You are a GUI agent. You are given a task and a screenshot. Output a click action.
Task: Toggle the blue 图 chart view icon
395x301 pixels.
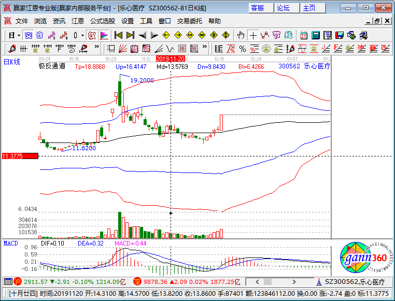pos(28,35)
